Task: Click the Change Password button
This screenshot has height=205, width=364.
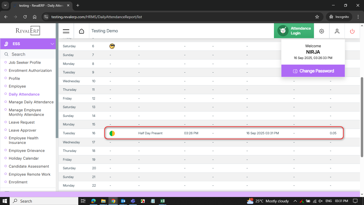Action: click(313, 71)
